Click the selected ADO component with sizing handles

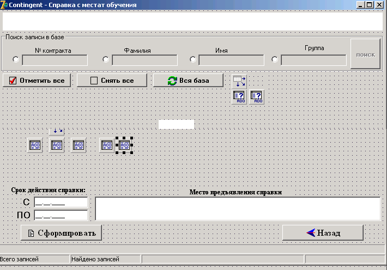pos(124,145)
